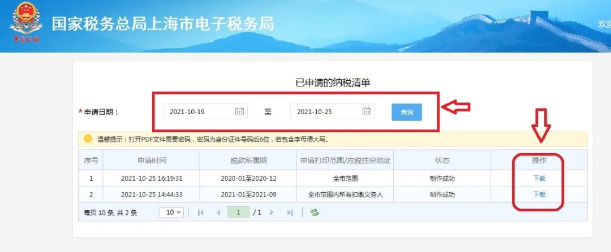Click the current page number box

point(239,212)
